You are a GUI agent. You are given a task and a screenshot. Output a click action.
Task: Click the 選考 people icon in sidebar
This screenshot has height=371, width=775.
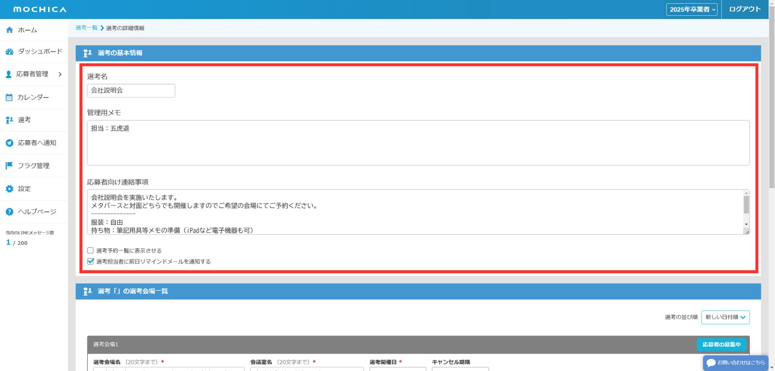(x=9, y=120)
